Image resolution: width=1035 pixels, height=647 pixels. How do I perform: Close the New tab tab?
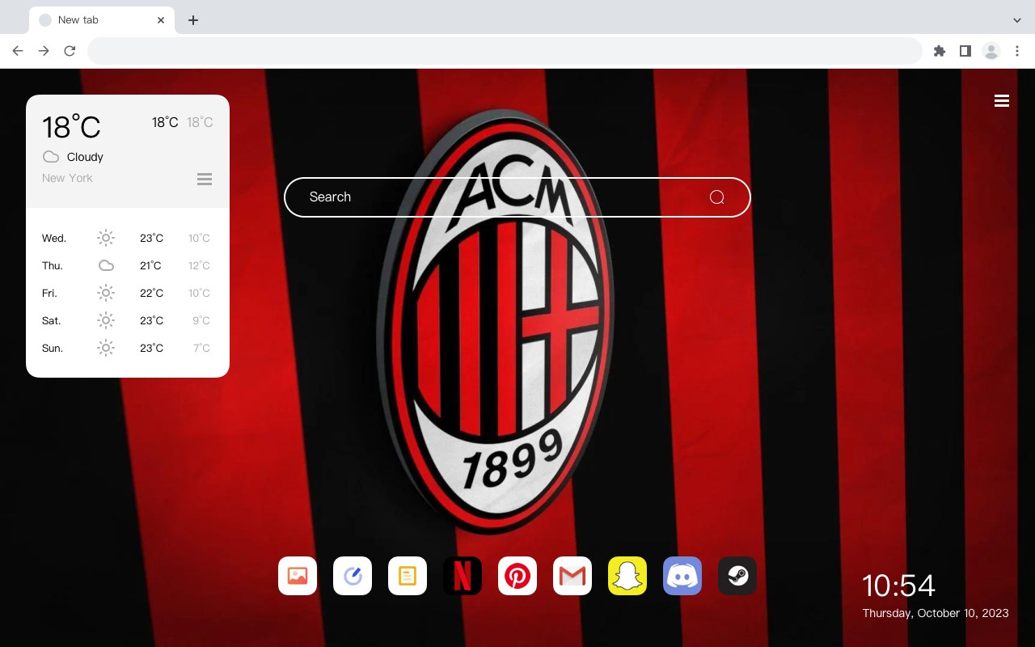(x=161, y=20)
